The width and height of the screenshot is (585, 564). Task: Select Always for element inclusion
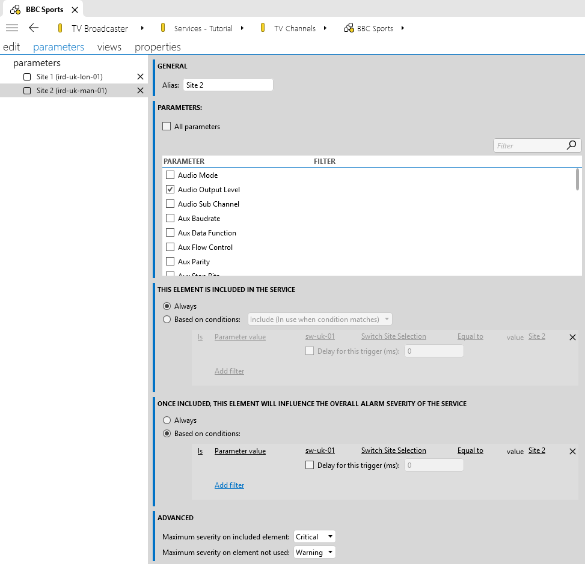pos(167,306)
